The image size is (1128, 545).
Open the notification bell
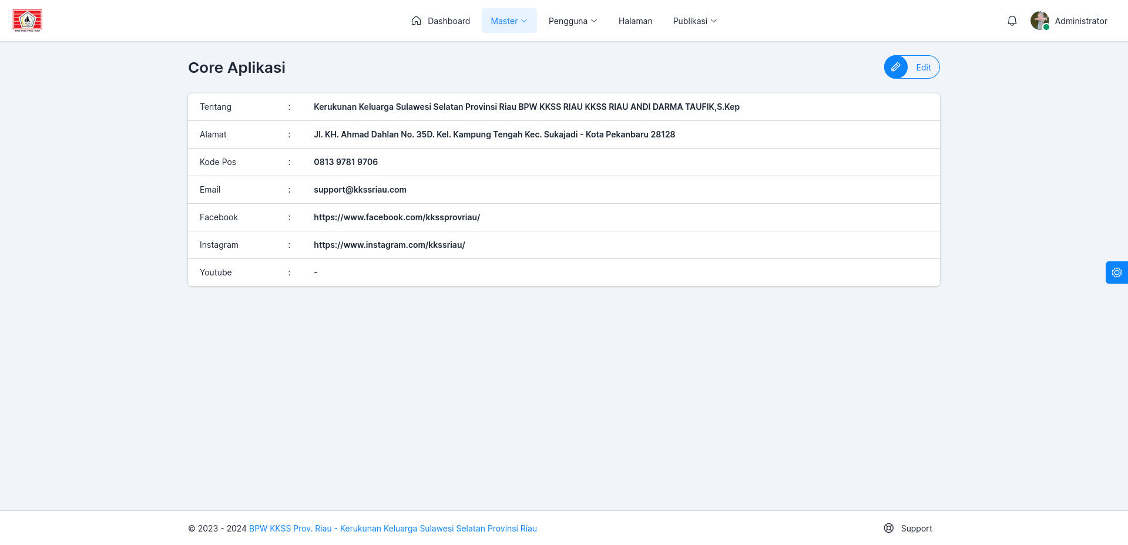(1012, 21)
